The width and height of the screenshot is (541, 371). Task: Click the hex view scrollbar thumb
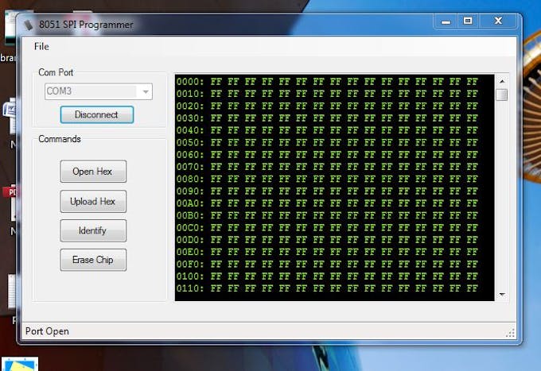pos(502,95)
